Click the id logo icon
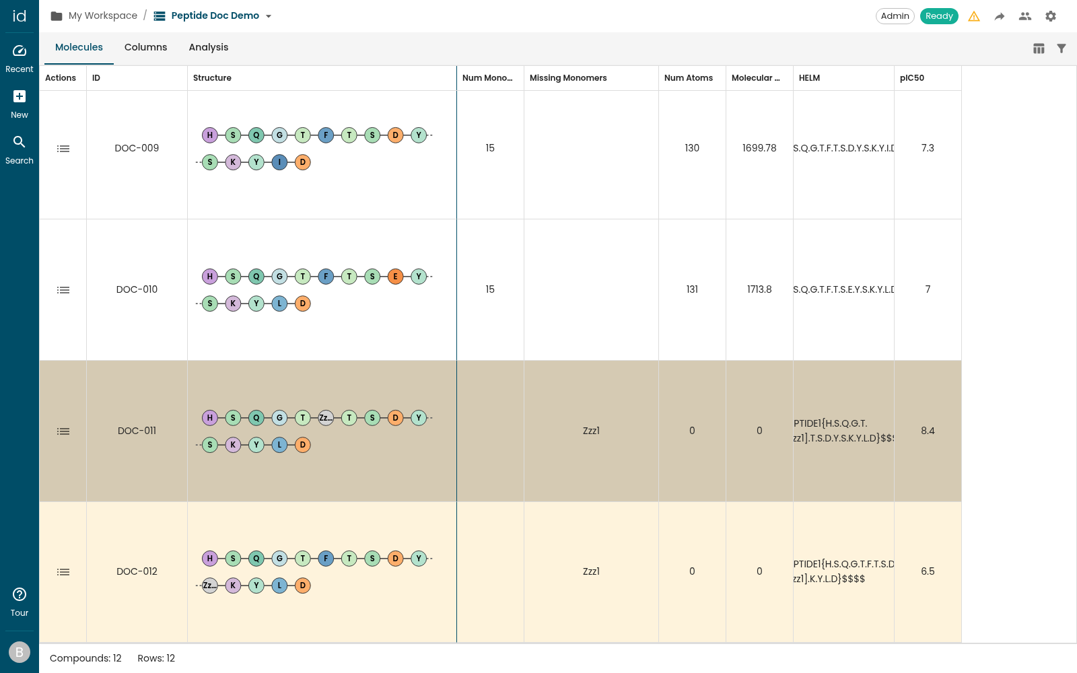Screen dimensions: 1077x673 click(x=20, y=16)
